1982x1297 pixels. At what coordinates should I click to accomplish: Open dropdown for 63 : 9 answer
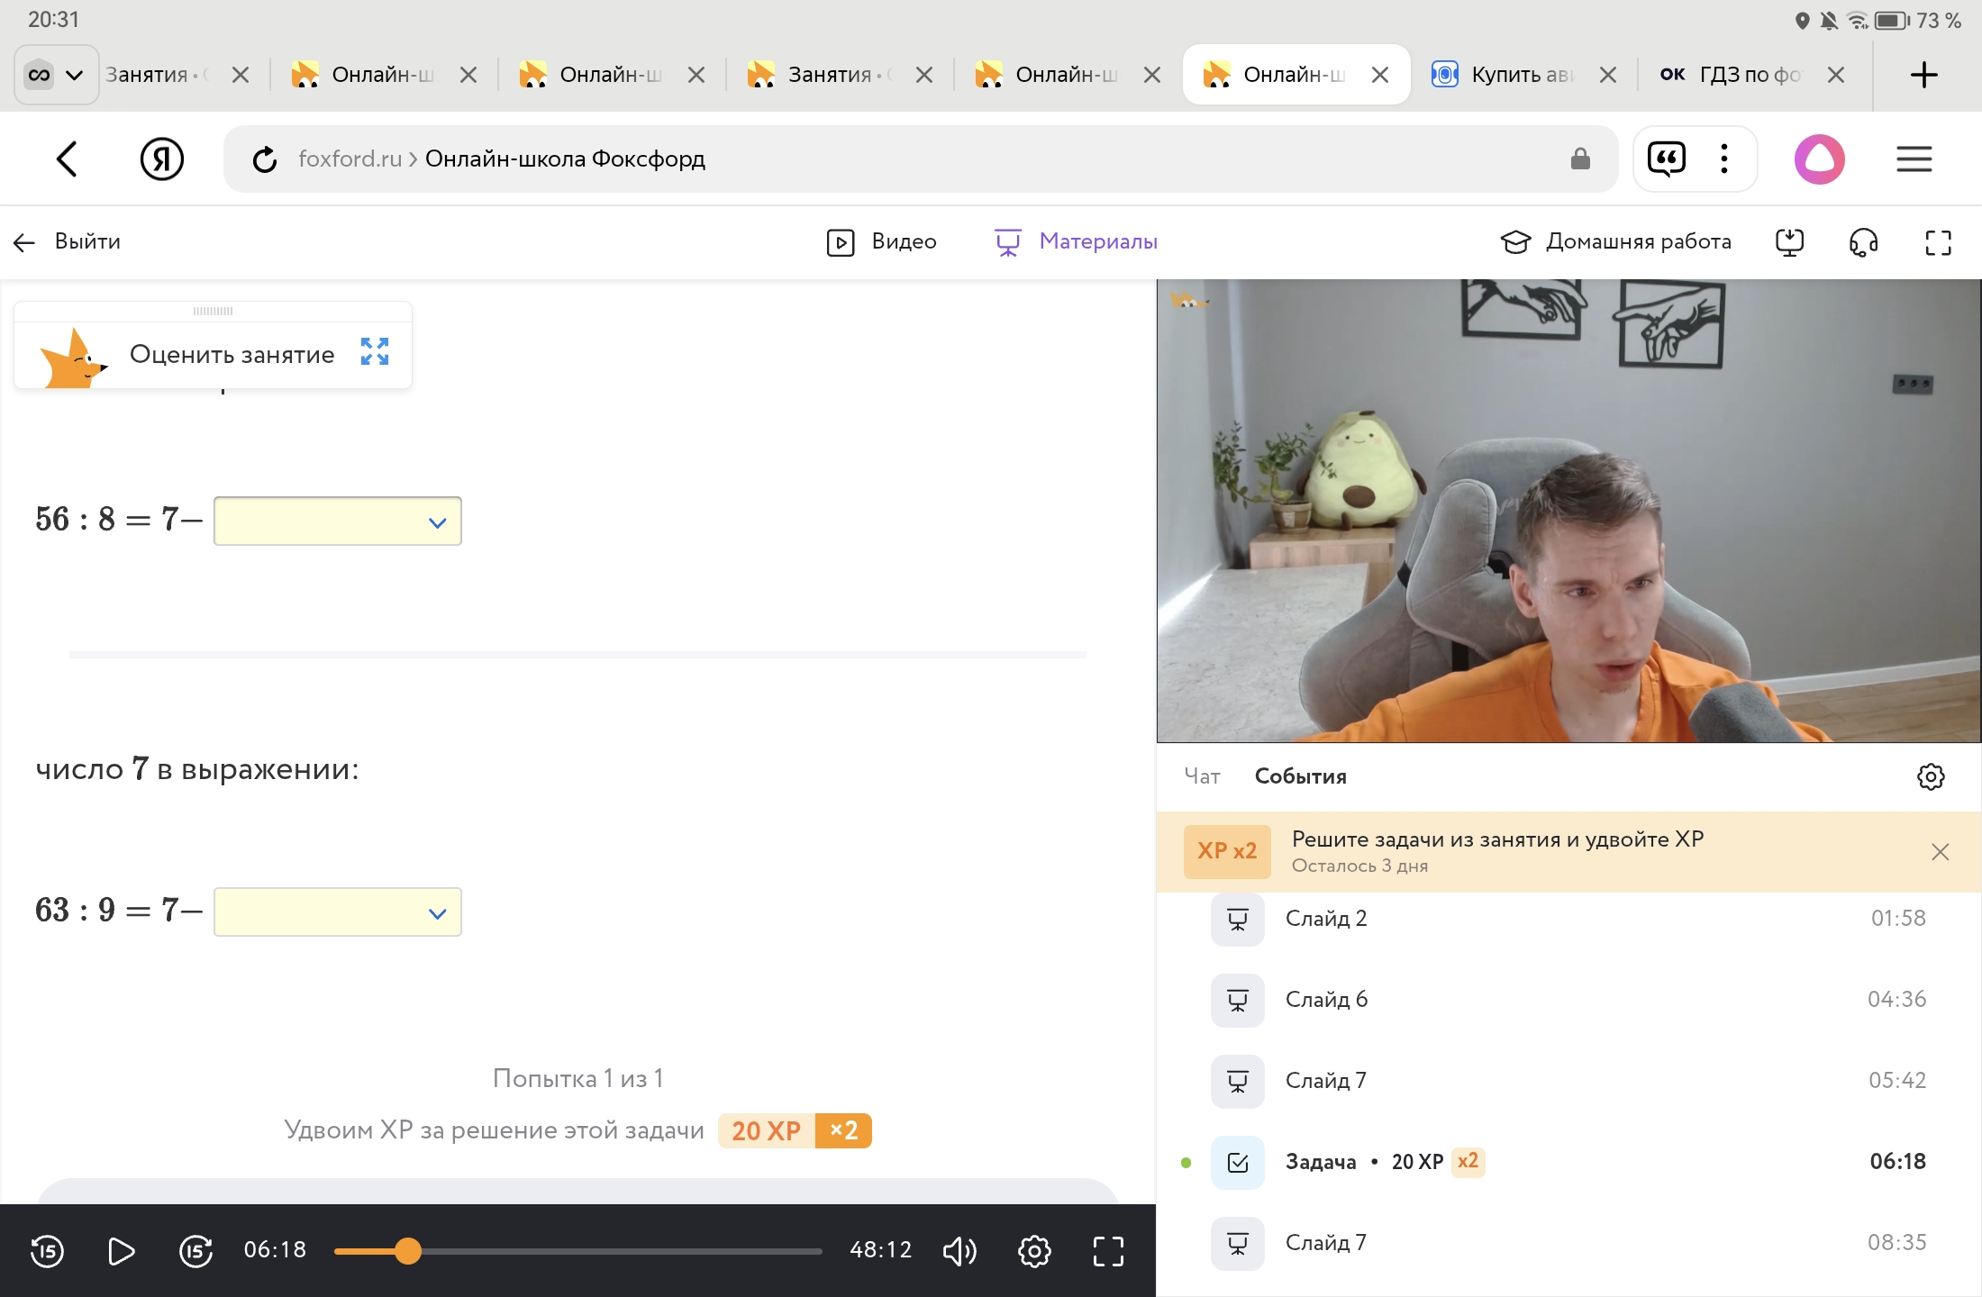click(x=338, y=912)
